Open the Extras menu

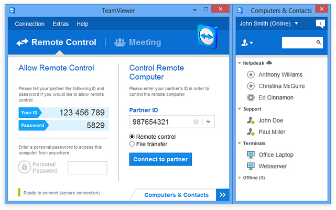60,24
